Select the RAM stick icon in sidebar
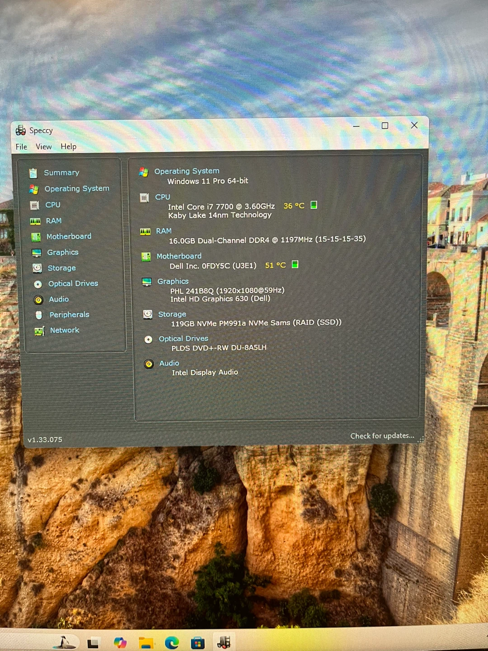This screenshot has height=651, width=488. pyautogui.click(x=35, y=221)
